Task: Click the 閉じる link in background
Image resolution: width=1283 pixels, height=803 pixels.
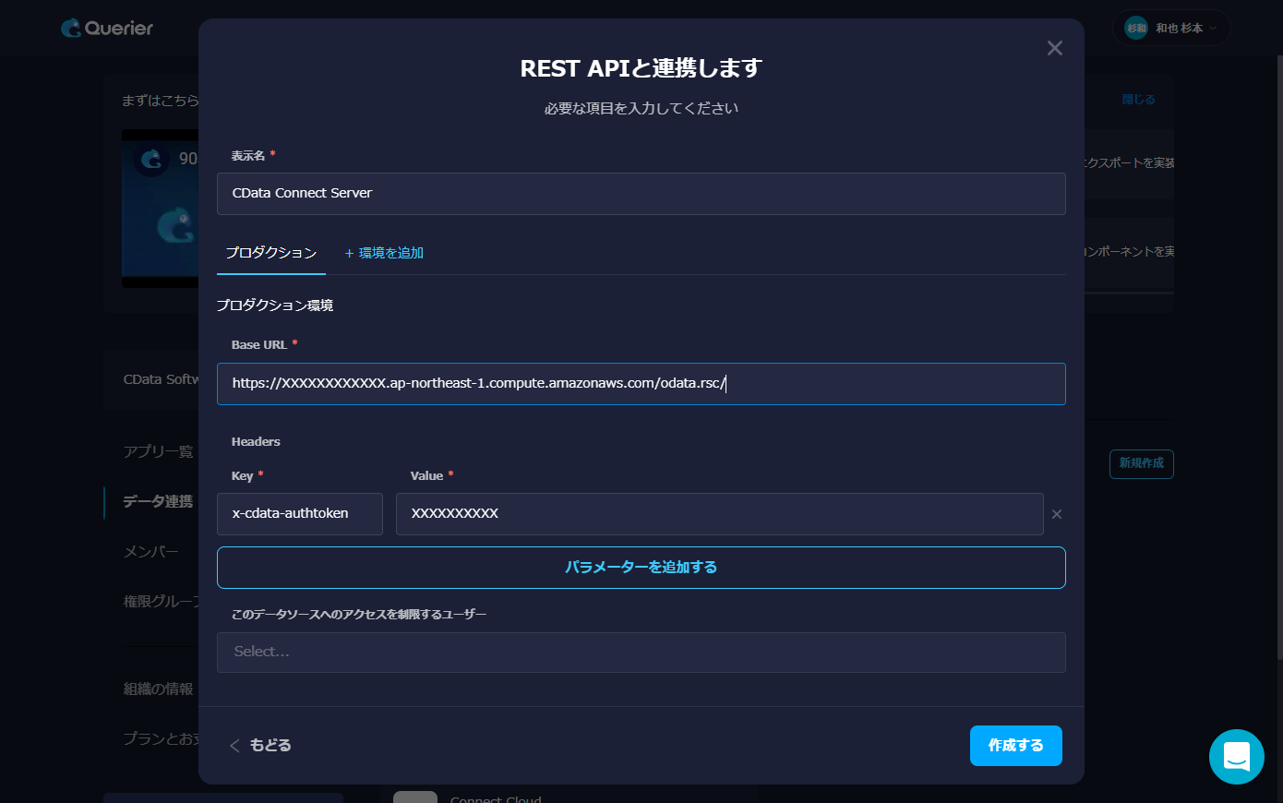Action: [x=1138, y=100]
